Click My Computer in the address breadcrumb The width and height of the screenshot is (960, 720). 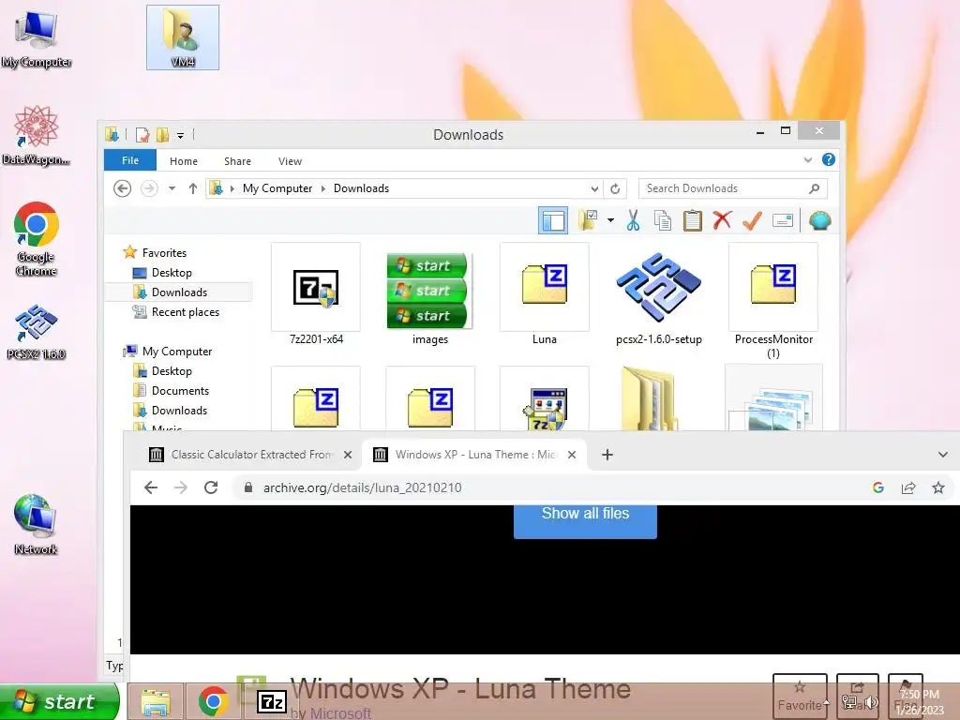pyautogui.click(x=277, y=188)
